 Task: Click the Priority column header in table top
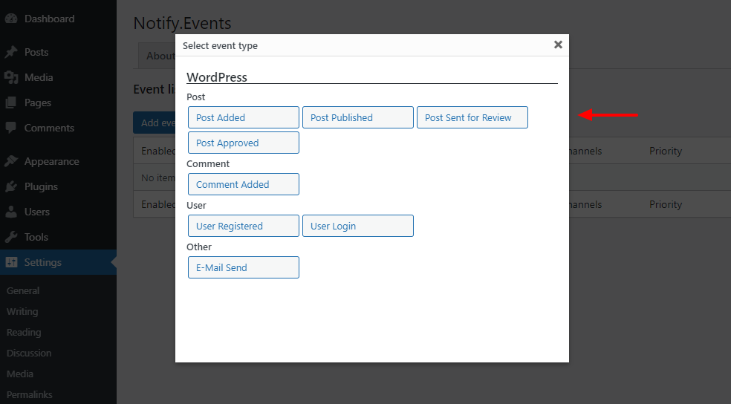click(x=666, y=151)
